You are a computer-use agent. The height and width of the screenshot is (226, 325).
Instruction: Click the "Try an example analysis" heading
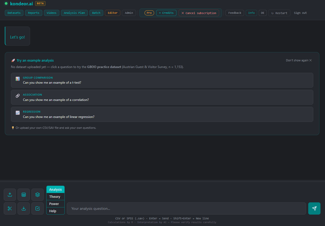point(35,61)
